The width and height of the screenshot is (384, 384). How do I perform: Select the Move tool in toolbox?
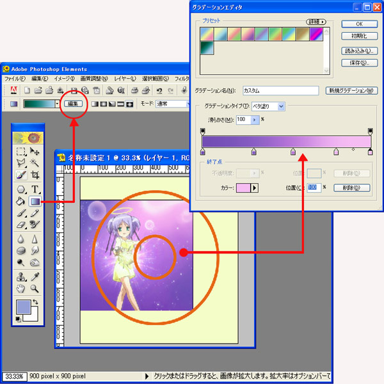[35, 152]
